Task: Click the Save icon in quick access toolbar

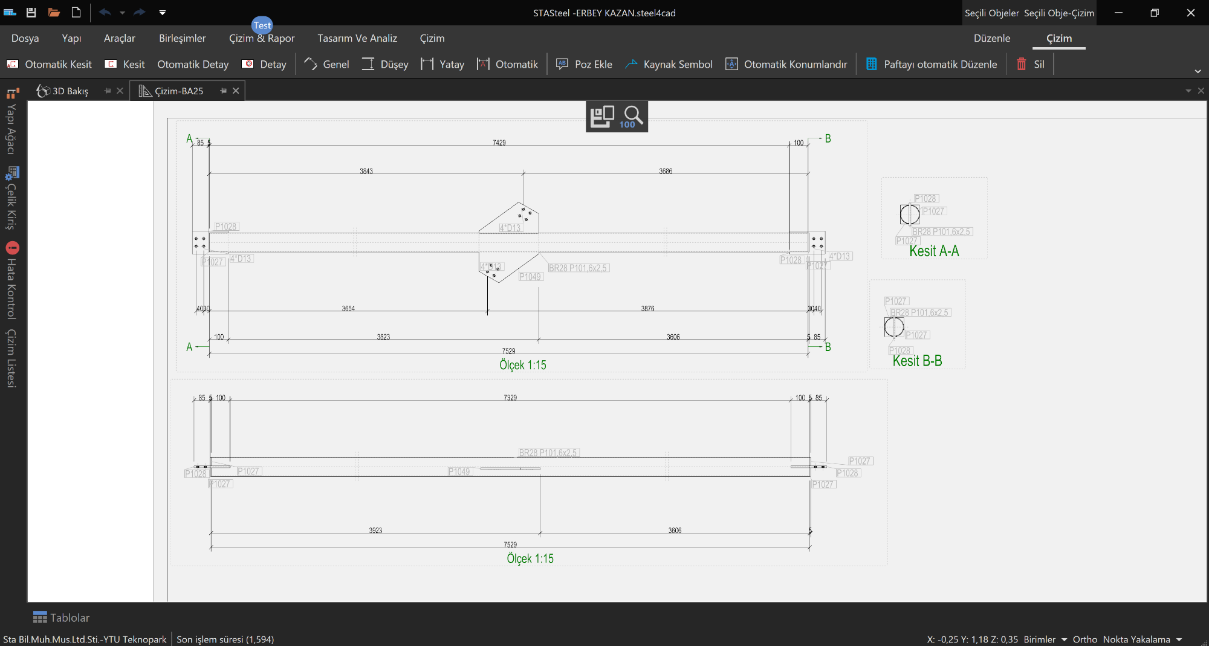Action: 31,12
